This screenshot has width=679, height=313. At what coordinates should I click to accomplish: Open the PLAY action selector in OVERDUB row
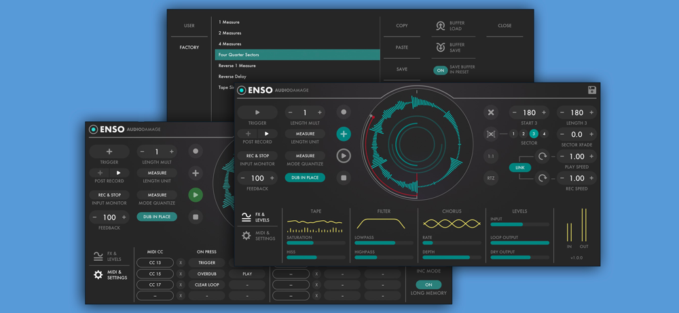247,274
